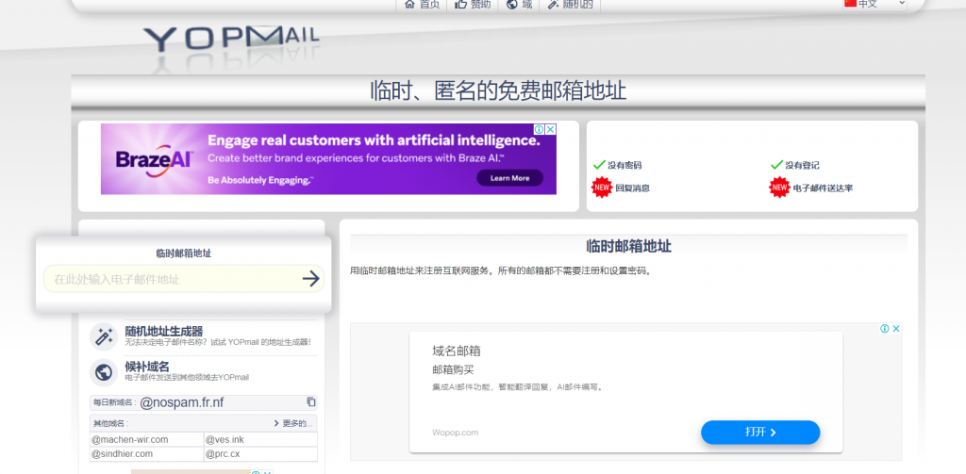Click the YOPmail logo
This screenshot has width=966, height=474.
[231, 39]
